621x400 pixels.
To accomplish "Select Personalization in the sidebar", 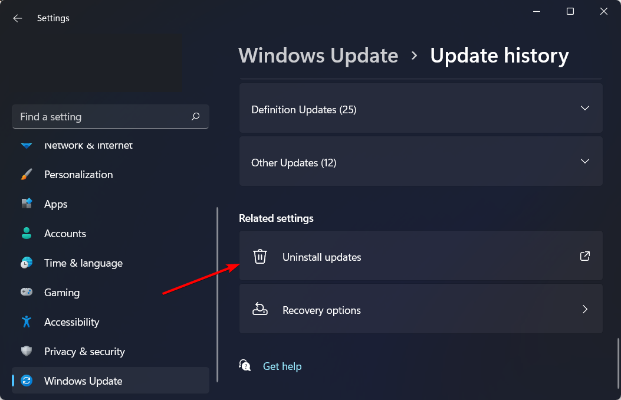I will coord(78,174).
